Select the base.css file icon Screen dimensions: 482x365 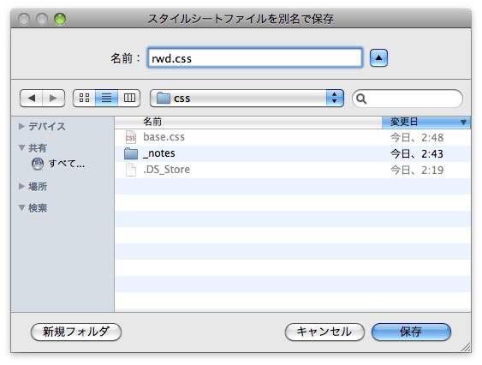click(x=131, y=137)
